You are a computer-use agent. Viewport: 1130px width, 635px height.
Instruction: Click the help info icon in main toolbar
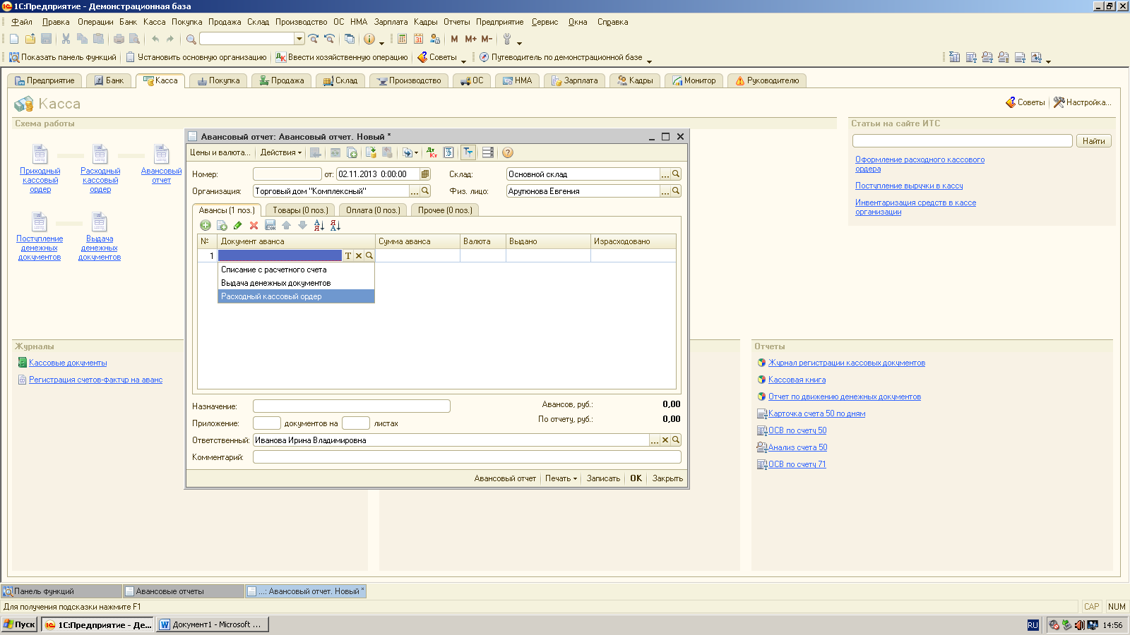click(x=369, y=39)
